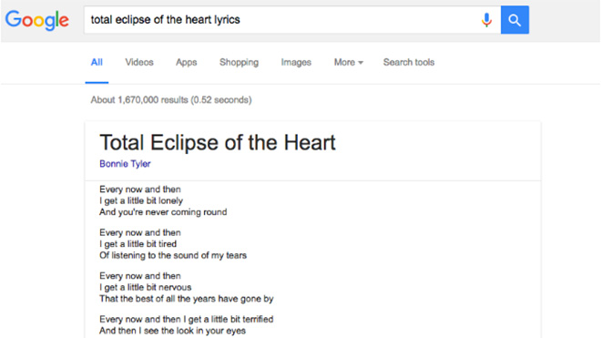
Task: Select the All tab
Action: click(97, 62)
